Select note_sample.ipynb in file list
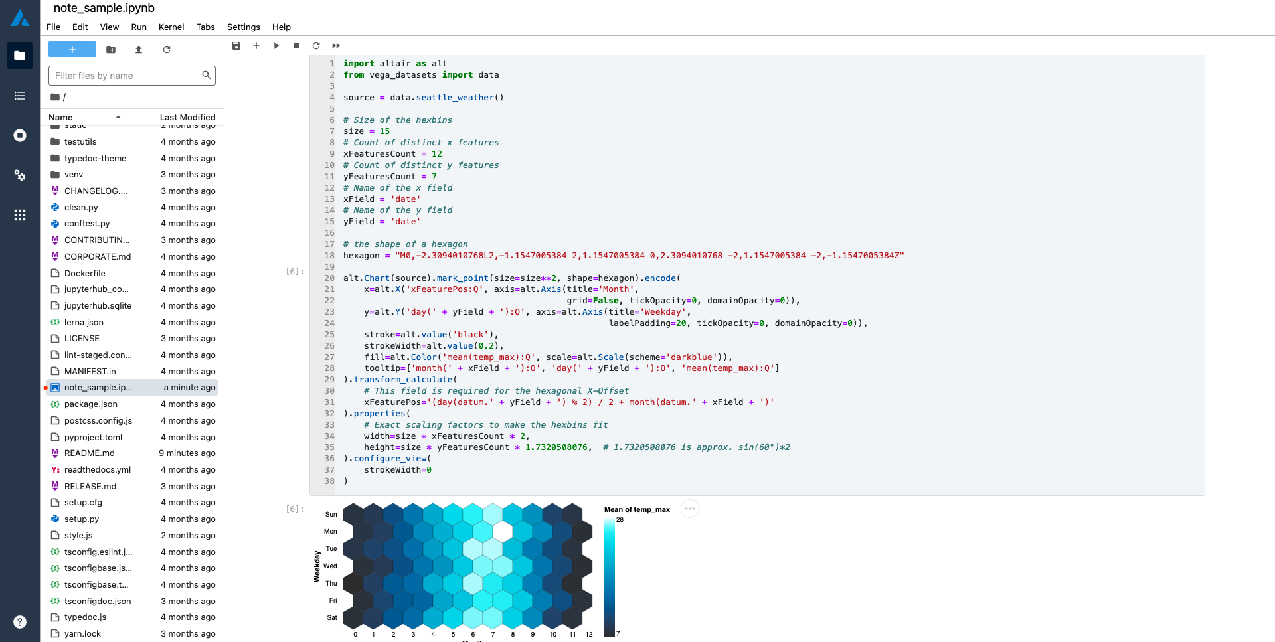 (133, 388)
